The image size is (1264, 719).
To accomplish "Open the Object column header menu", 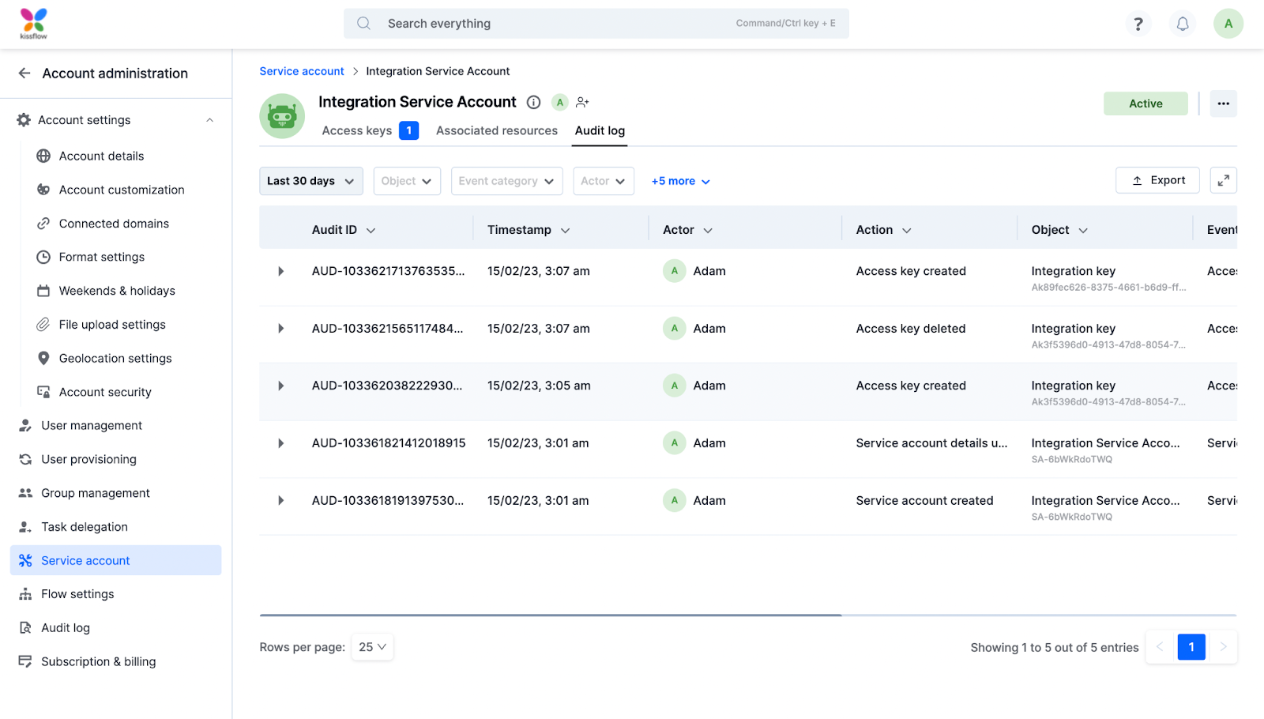I will pyautogui.click(x=1083, y=231).
